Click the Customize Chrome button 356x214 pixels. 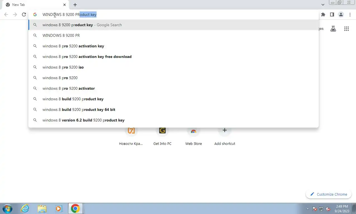click(328, 194)
